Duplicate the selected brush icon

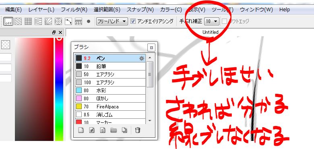124,130
